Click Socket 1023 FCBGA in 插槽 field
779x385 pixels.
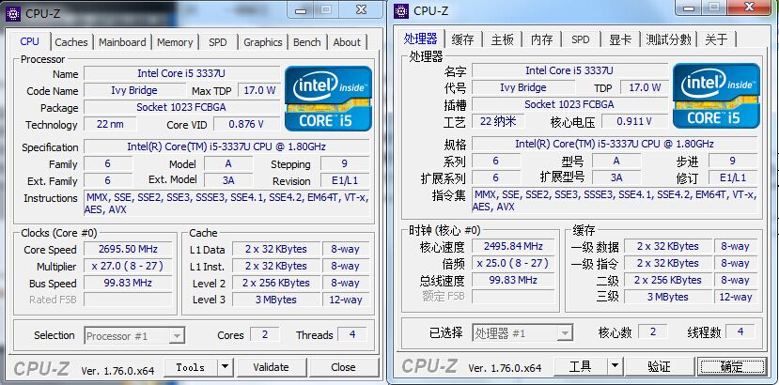pyautogui.click(x=569, y=104)
